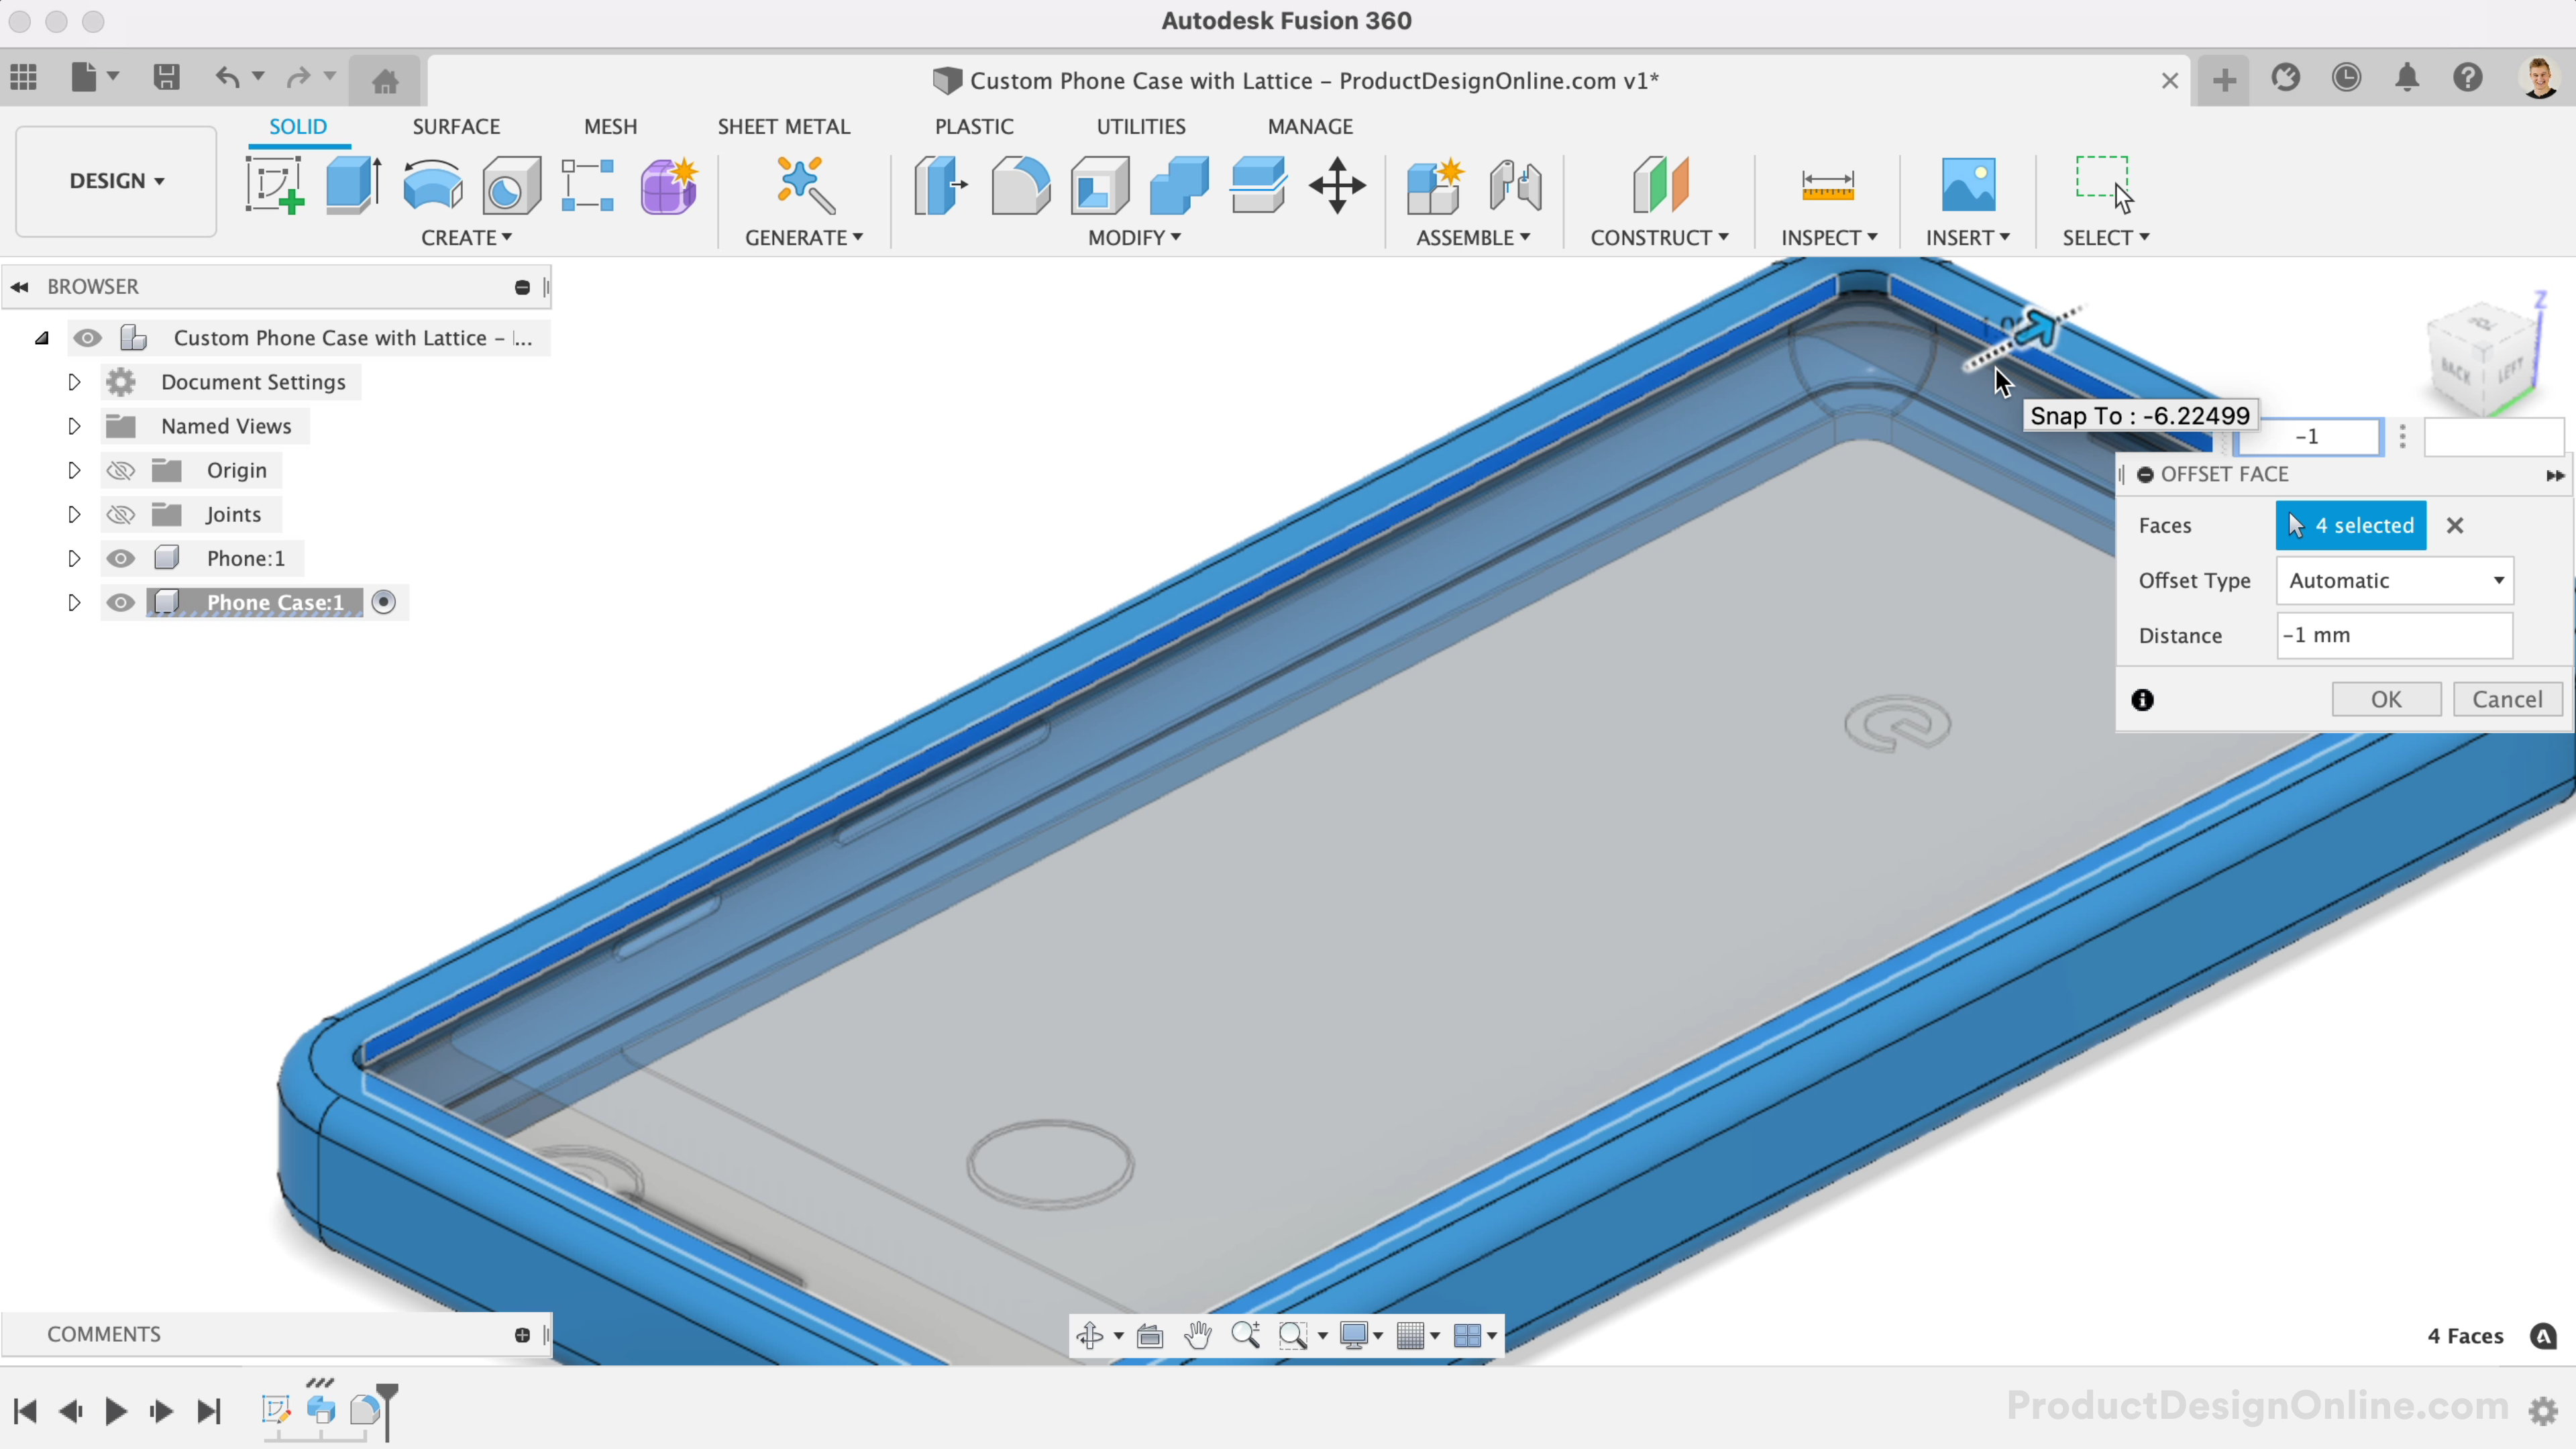Expand the Document Settings node
Image resolution: width=2576 pixels, height=1449 pixels.
pos(74,382)
